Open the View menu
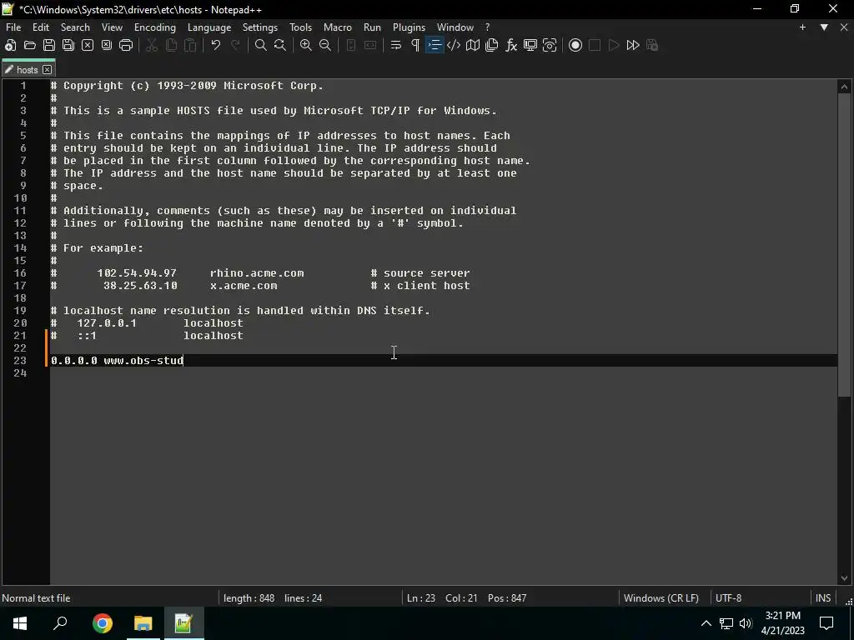This screenshot has width=854, height=640. tap(112, 27)
